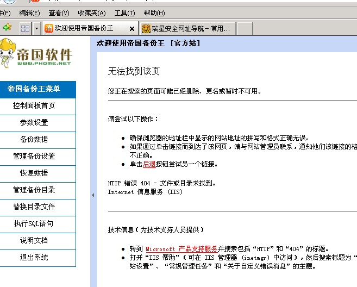Open 管理备份设置 in the sidebar
This screenshot has width=357, height=287.
click(38, 157)
